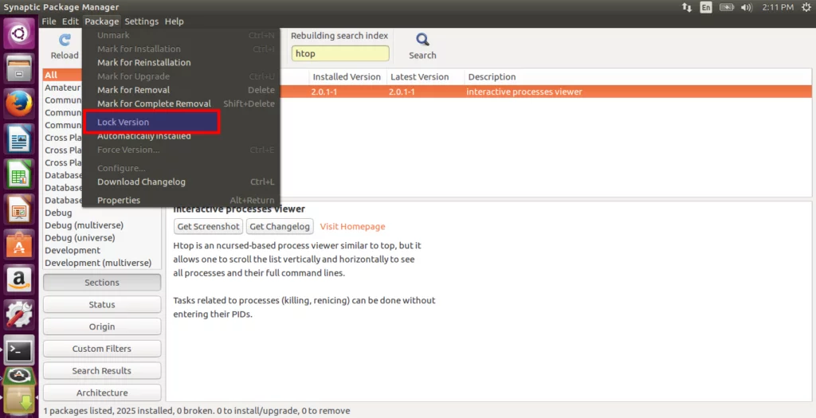Open En keyboard layout indicator
The image size is (816, 418).
click(706, 7)
